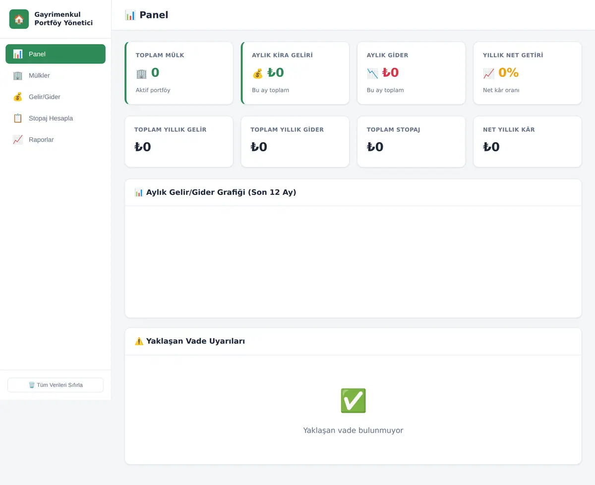This screenshot has width=595, height=485.
Task: Click the ₺0 value under Net Yıllık Kâr
Action: tap(491, 147)
